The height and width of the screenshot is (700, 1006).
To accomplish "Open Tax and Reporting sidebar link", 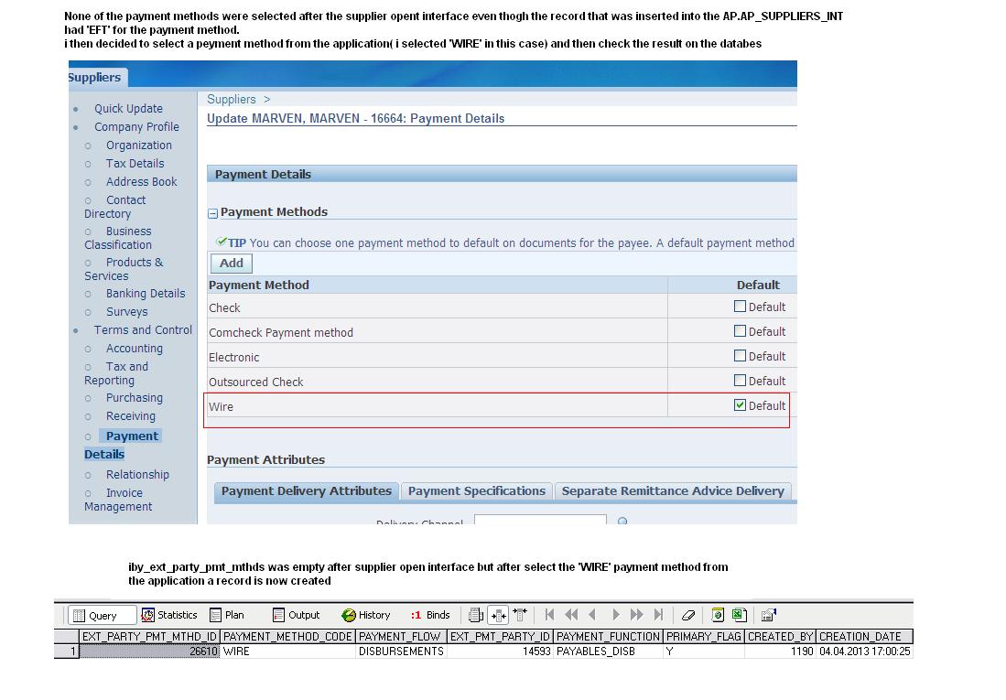I will 116,373.
